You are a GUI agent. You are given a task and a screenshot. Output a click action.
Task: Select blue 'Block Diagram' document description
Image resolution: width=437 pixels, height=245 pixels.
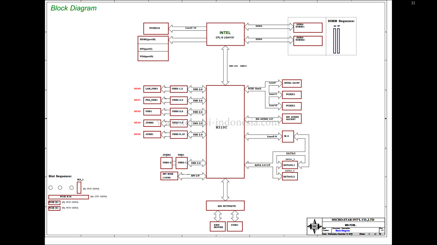[342, 231]
